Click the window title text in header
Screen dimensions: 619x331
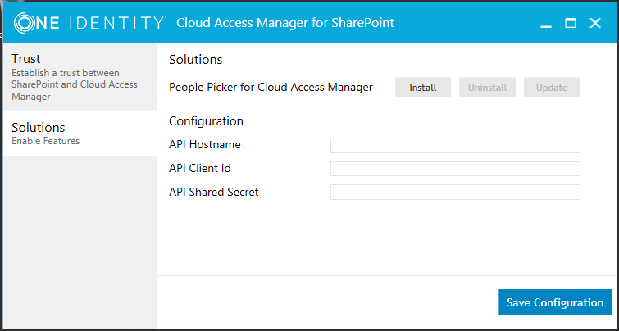(x=285, y=23)
